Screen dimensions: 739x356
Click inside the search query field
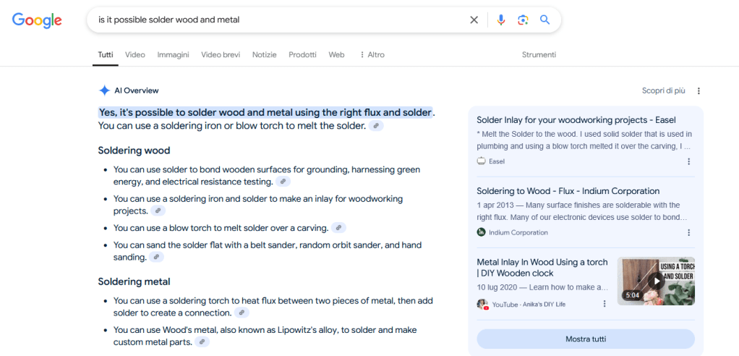click(x=275, y=20)
